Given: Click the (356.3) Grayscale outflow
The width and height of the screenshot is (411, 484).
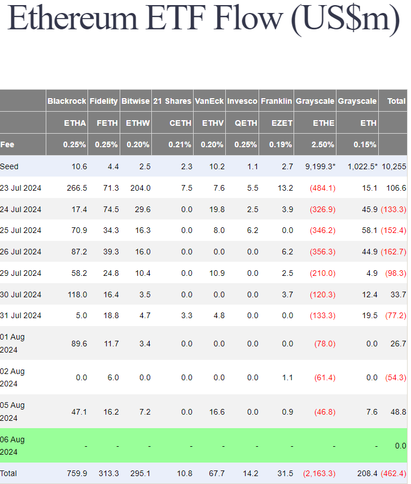Looking at the screenshot, I should (x=322, y=252).
